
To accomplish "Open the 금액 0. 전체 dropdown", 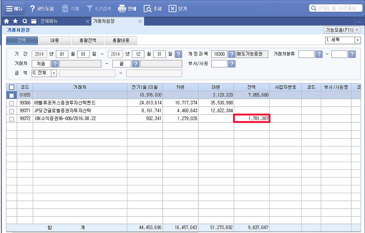I will (44, 73).
